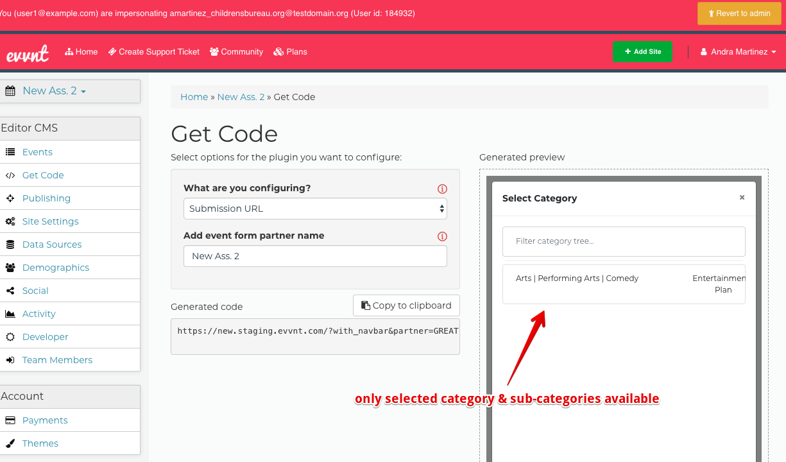Open Events in the sidebar
786x462 pixels.
pos(37,152)
